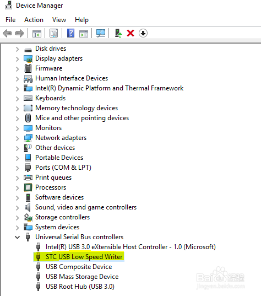
Task: Select USB Mass Storage Device entry
Action: tap(82, 277)
